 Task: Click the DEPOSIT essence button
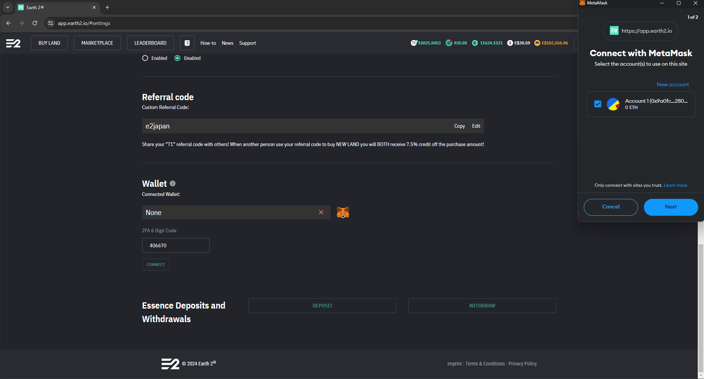[x=322, y=306]
